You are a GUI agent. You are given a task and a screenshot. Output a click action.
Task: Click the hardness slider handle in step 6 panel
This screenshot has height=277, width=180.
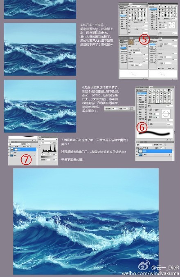click(x=148, y=122)
